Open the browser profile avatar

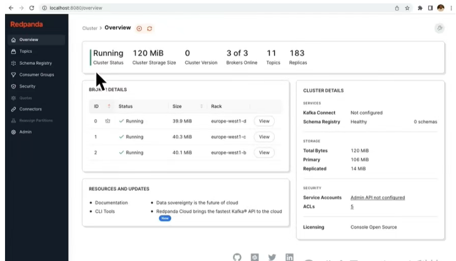[x=440, y=8]
